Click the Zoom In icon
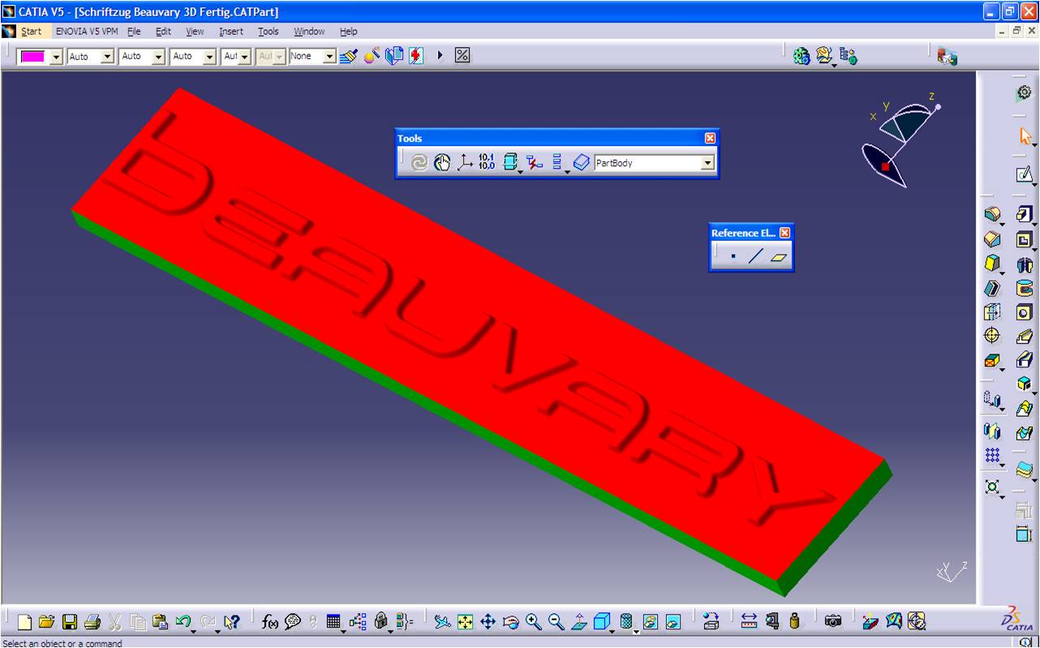The image size is (1040, 648). (533, 622)
